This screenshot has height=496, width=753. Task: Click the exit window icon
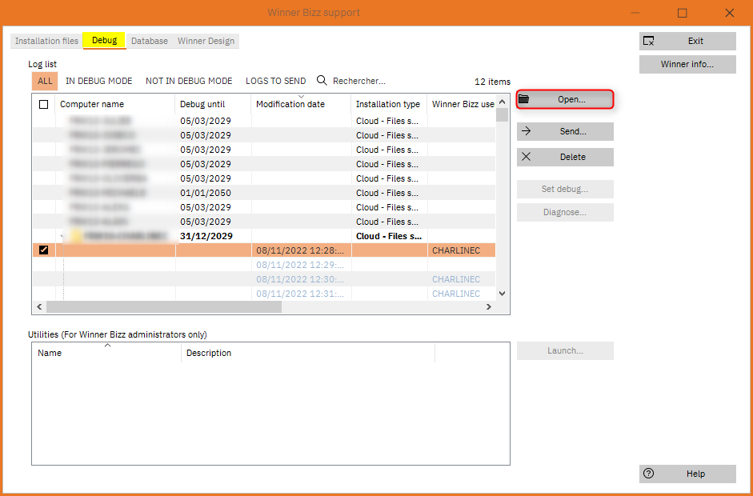pyautogui.click(x=648, y=42)
